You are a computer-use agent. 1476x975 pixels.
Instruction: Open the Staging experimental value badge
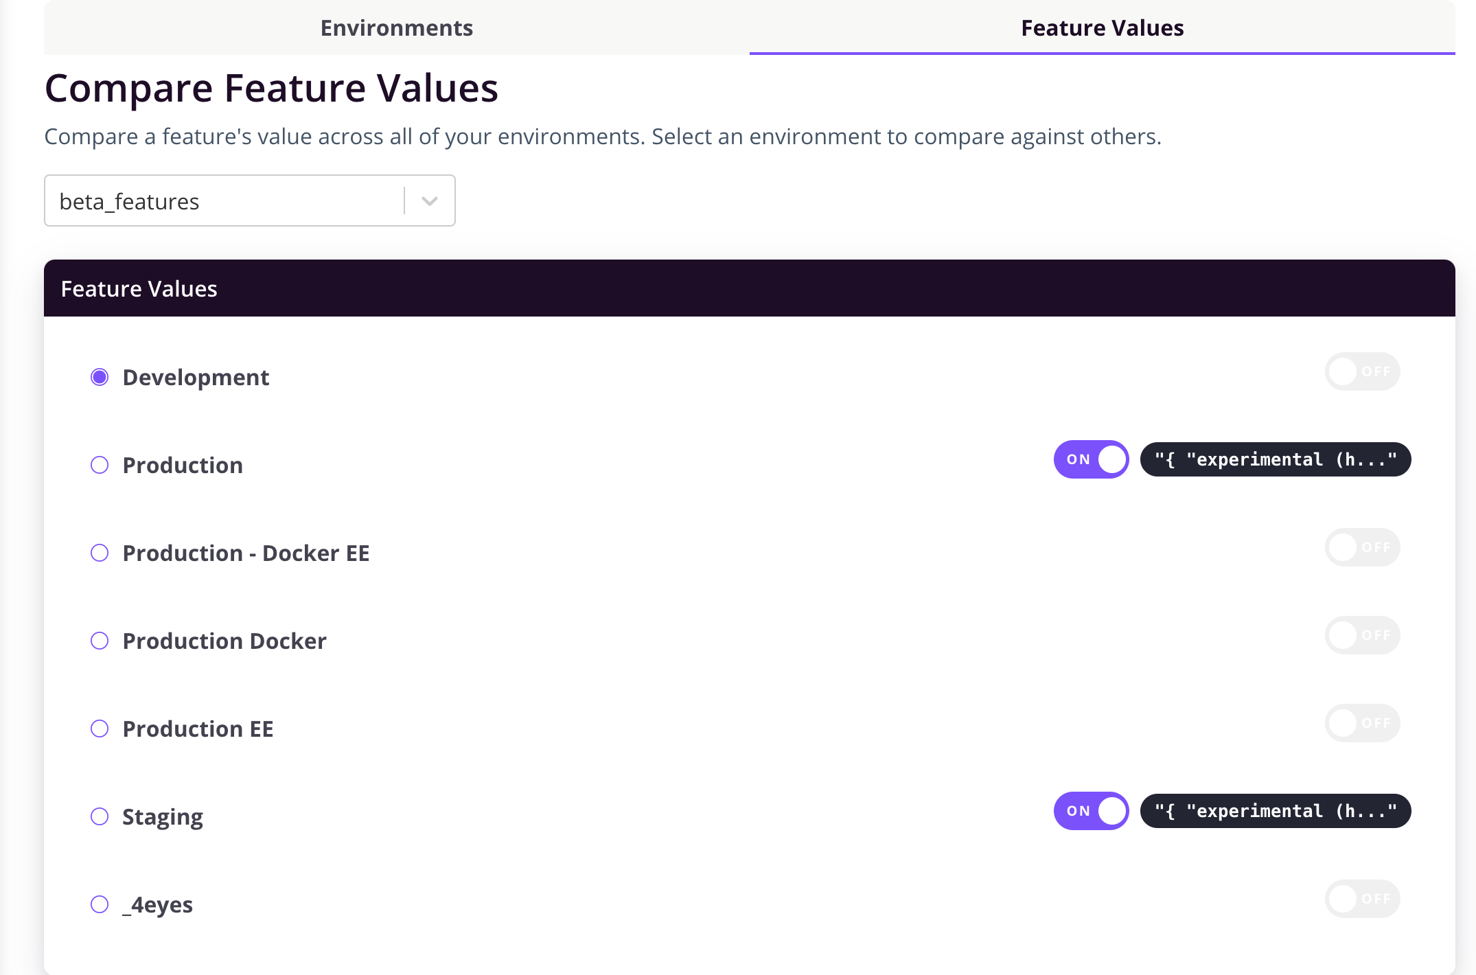1276,811
